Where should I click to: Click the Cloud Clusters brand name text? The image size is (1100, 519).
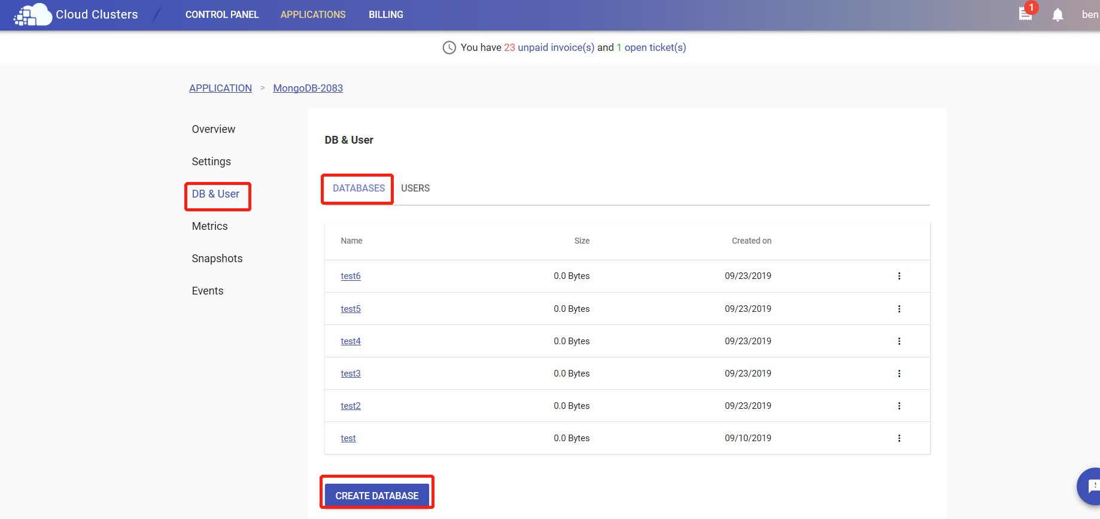(97, 14)
